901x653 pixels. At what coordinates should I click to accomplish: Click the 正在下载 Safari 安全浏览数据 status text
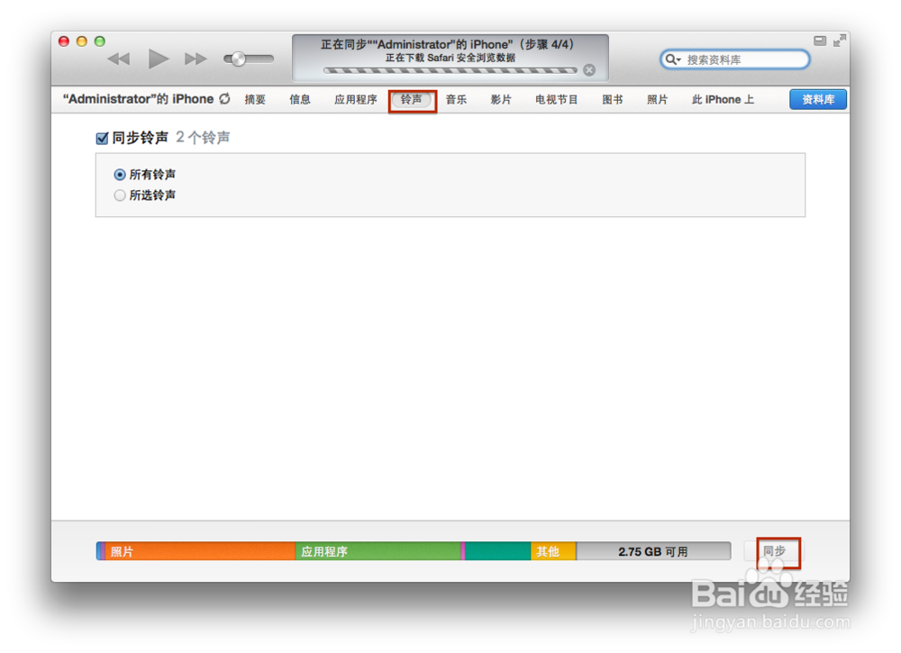click(450, 58)
